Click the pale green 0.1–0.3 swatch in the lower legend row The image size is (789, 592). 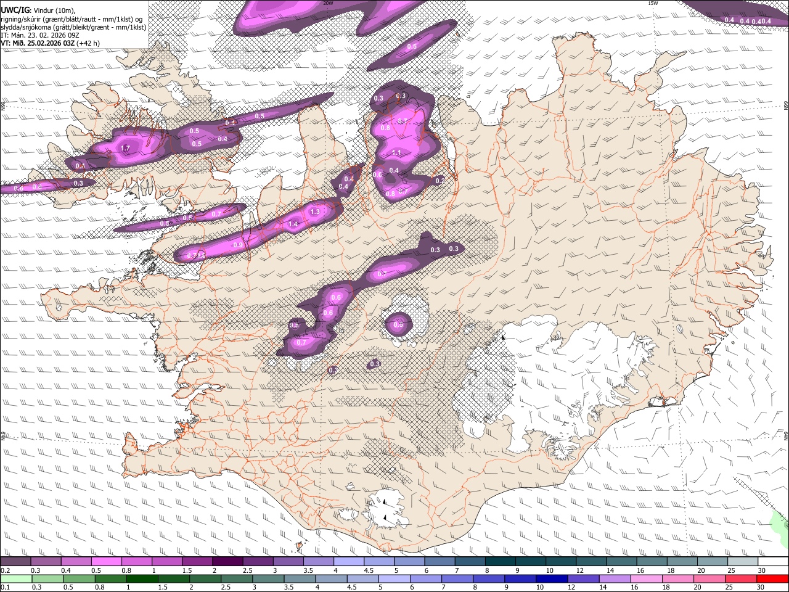(17, 578)
